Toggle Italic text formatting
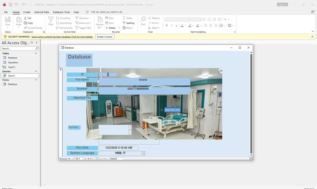 172,25
